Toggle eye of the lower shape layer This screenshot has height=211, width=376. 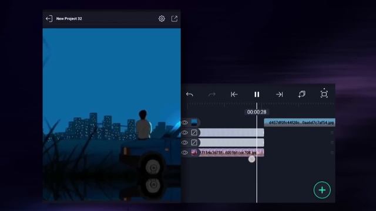coord(184,142)
